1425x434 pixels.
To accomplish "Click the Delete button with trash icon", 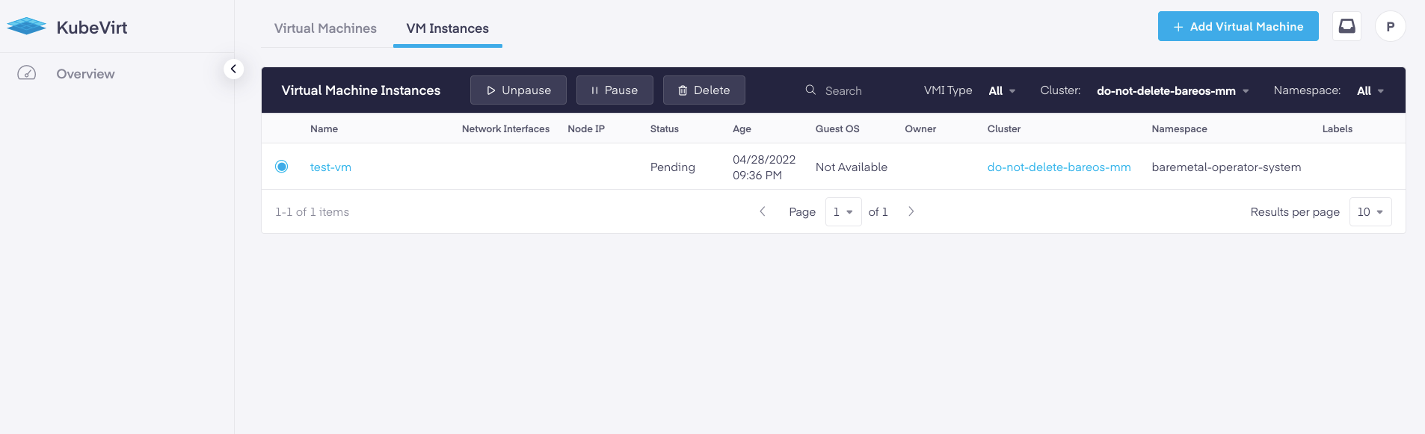I will tap(704, 90).
